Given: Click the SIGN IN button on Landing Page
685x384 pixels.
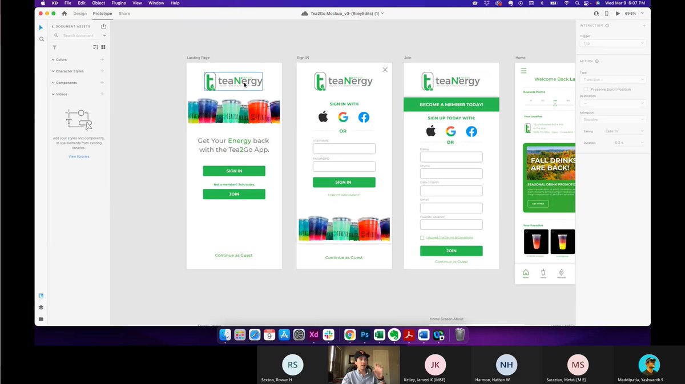Looking at the screenshot, I should (x=234, y=171).
